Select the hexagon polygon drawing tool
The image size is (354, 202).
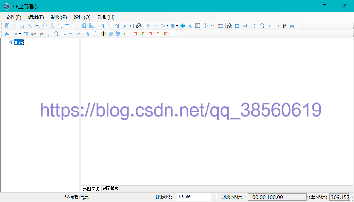click(173, 26)
